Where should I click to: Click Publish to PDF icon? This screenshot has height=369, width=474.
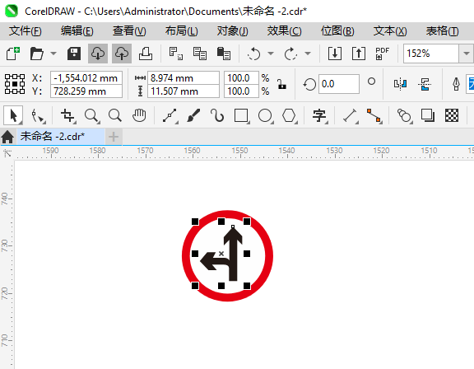(382, 54)
